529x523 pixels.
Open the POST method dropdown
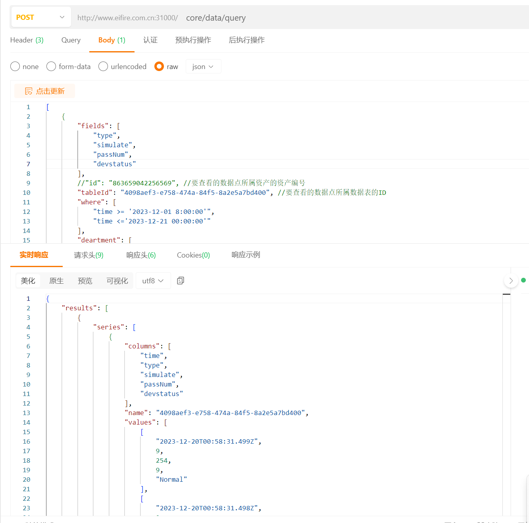point(41,17)
